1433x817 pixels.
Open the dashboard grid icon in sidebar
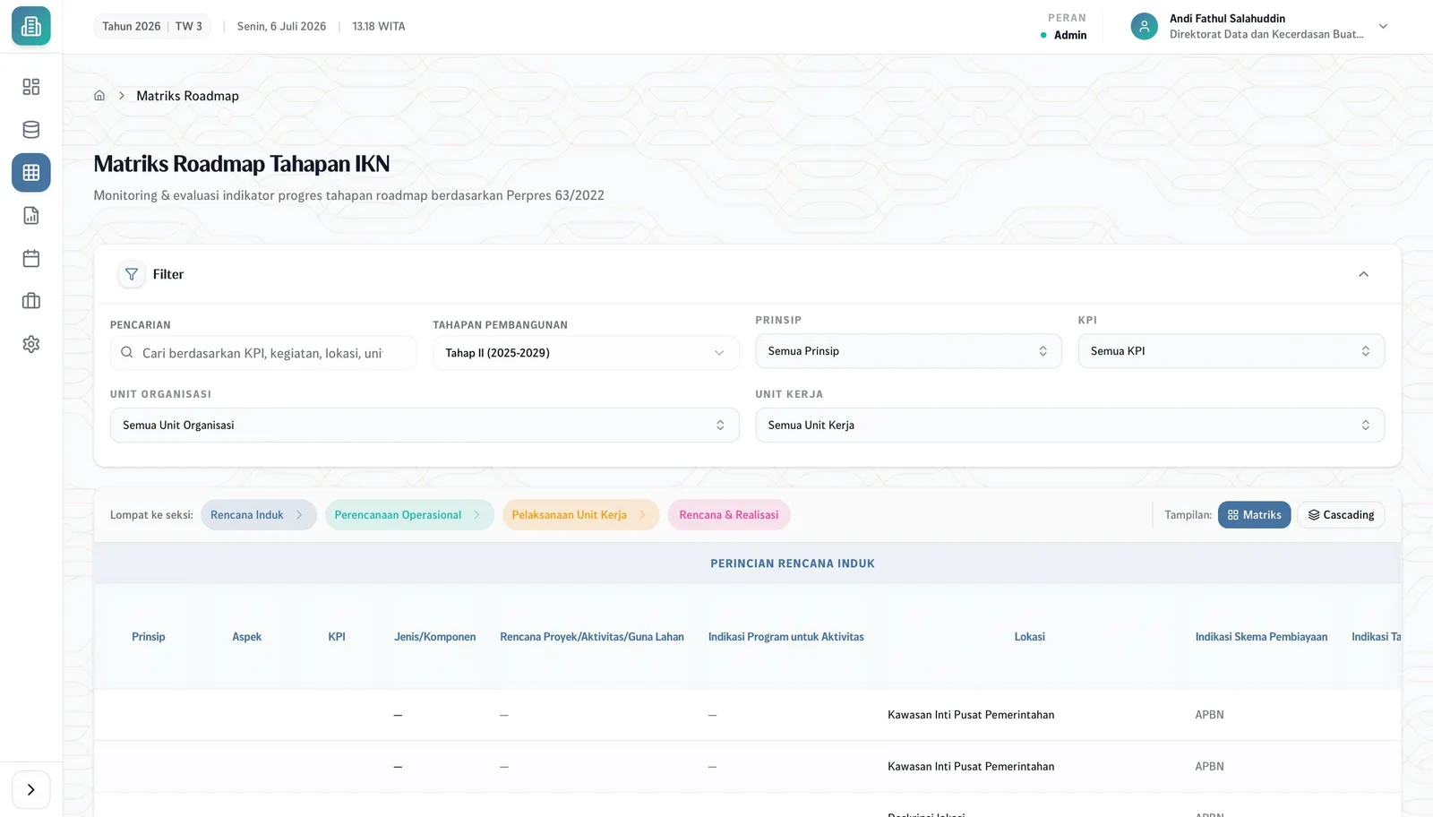31,87
